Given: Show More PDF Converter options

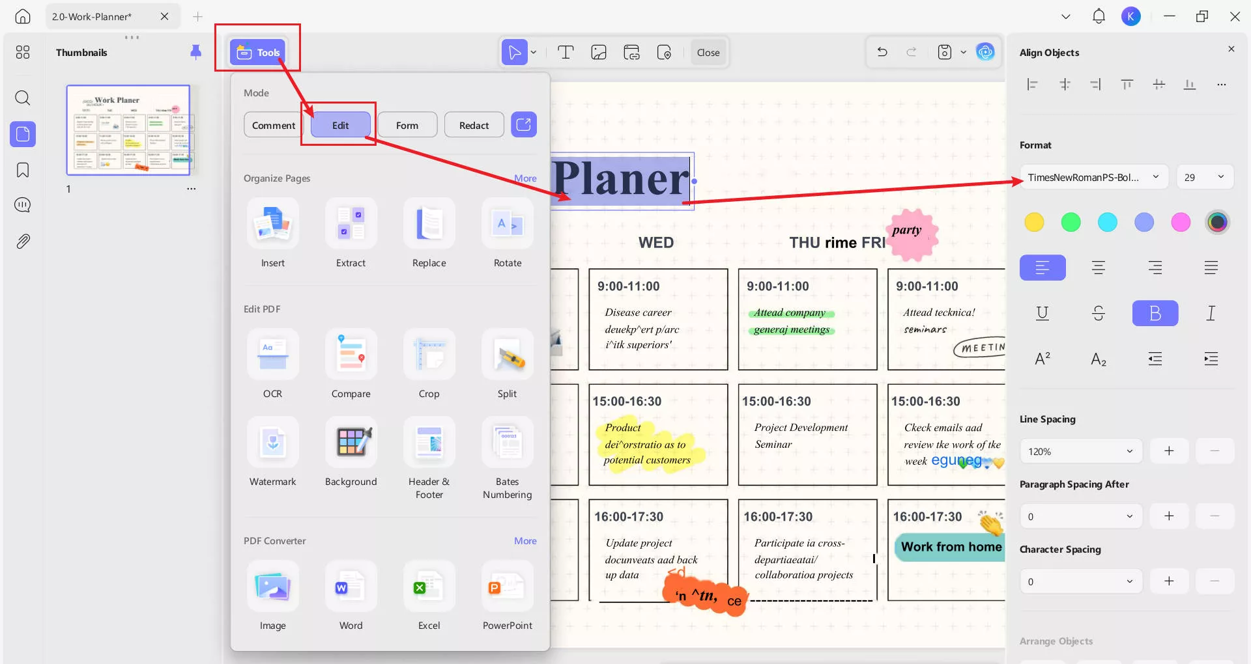Looking at the screenshot, I should (x=525, y=541).
